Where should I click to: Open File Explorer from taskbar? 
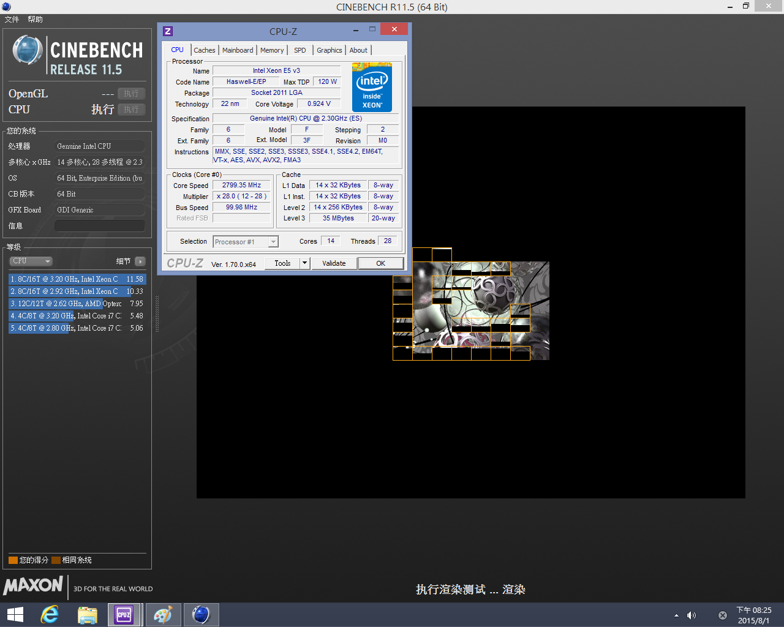pyautogui.click(x=88, y=615)
